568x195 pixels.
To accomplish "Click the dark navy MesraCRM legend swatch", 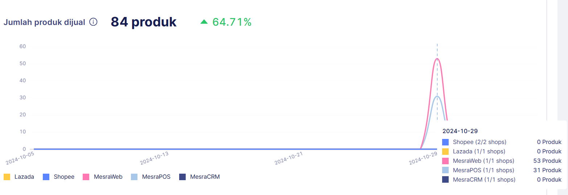I will [x=182, y=177].
